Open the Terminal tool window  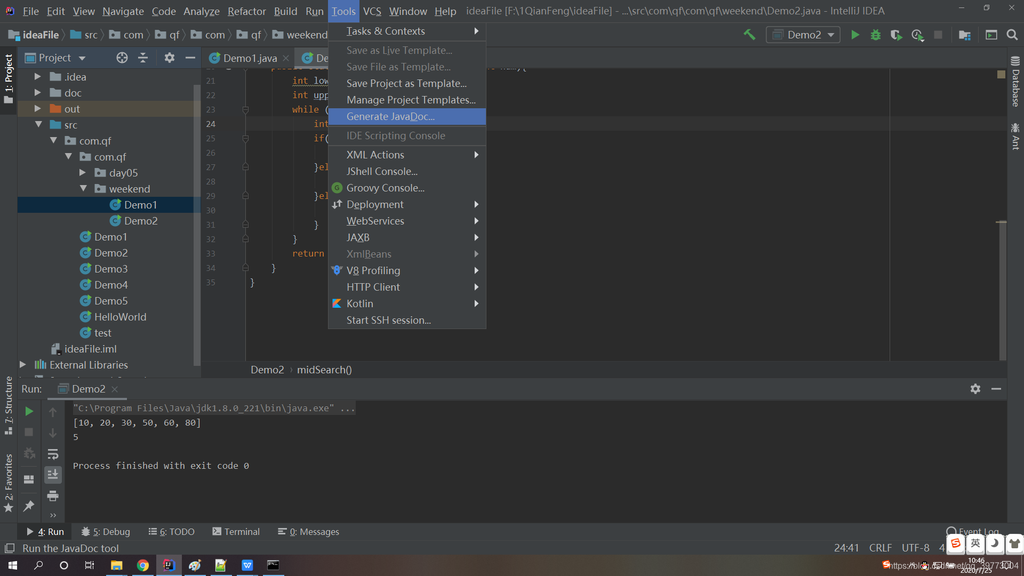pos(236,532)
